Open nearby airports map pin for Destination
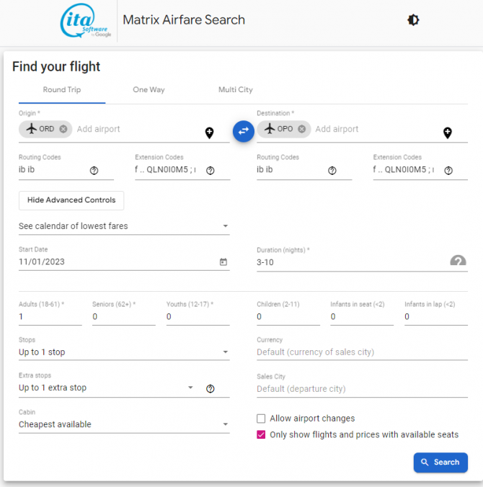The height and width of the screenshot is (487, 483). click(448, 133)
